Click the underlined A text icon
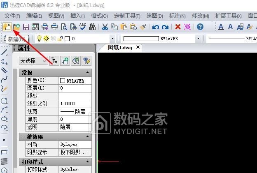Image resolution: width=257 pixels, height=173 pixels. click(x=221, y=27)
